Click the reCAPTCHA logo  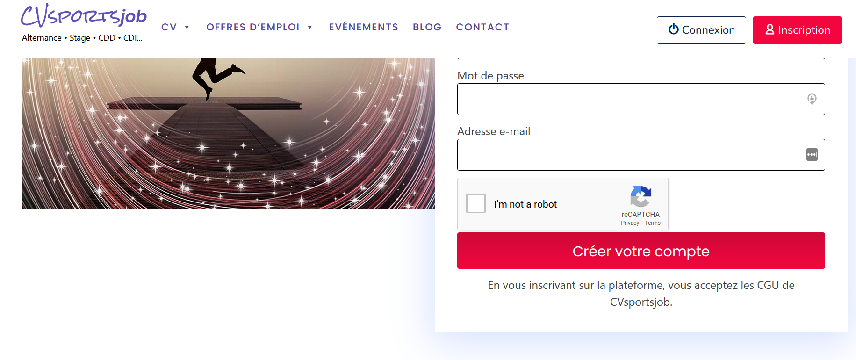click(640, 196)
